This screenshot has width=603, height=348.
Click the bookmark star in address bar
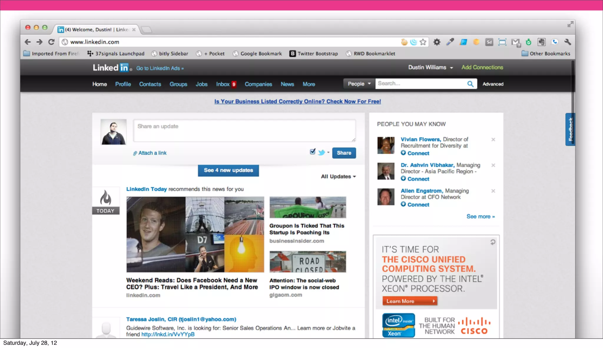point(423,42)
